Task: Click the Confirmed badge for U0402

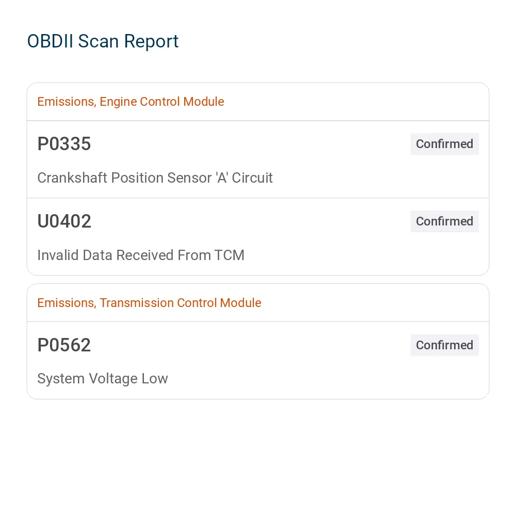Action: (x=445, y=221)
